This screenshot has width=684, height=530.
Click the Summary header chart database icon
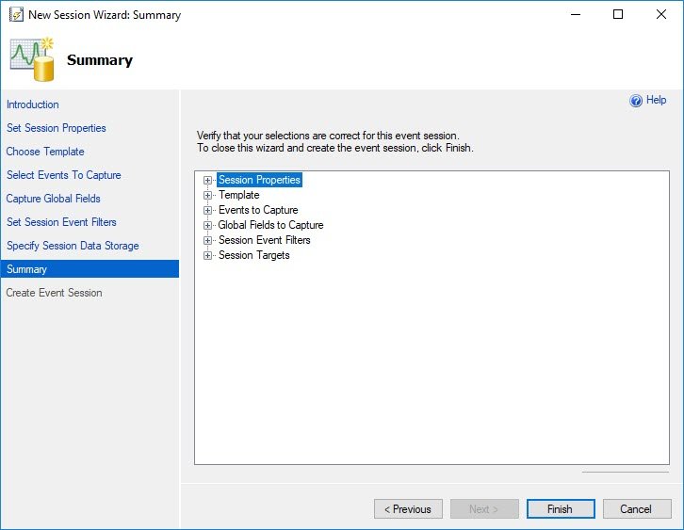pyautogui.click(x=32, y=59)
